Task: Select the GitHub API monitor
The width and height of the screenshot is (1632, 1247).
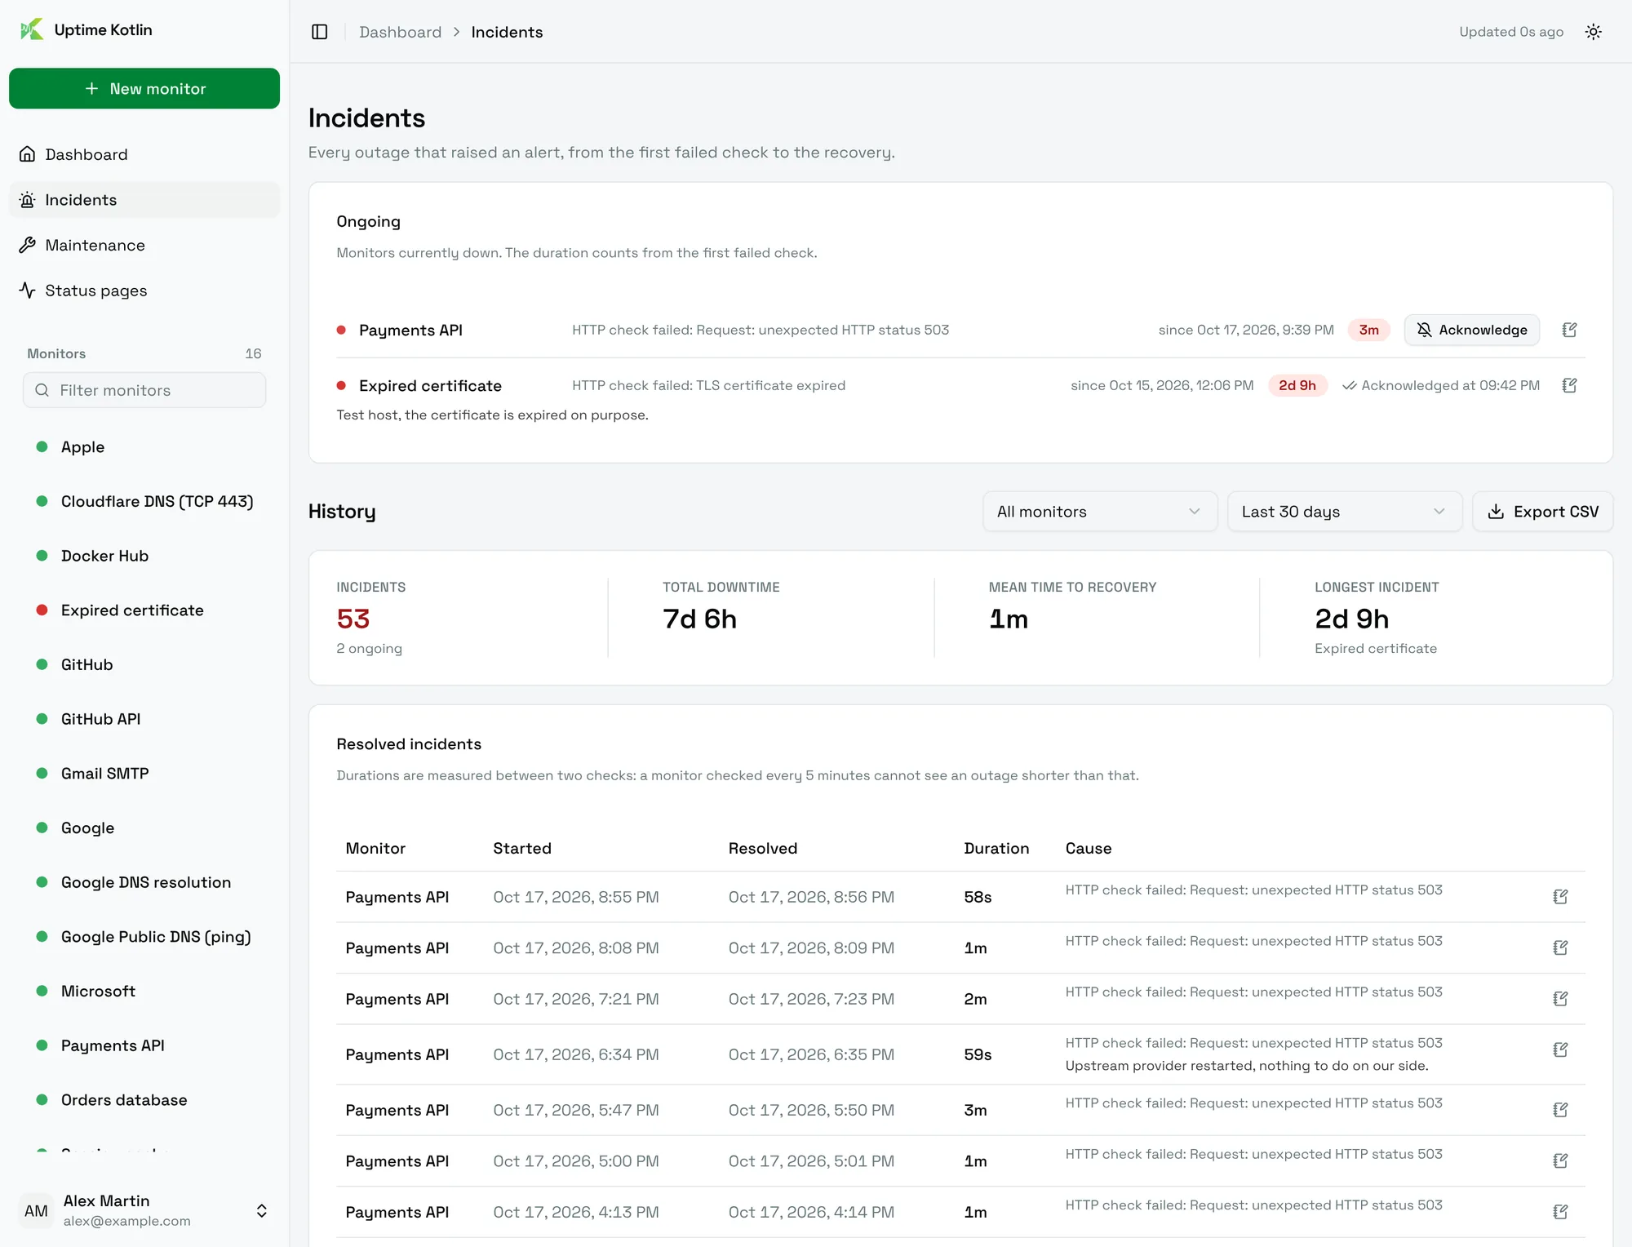Action: point(144,719)
